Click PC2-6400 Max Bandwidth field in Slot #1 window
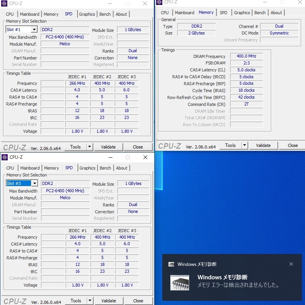Screen dimensions: 305x305 click(65, 37)
